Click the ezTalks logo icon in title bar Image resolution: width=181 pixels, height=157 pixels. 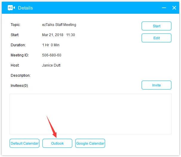[11, 8]
